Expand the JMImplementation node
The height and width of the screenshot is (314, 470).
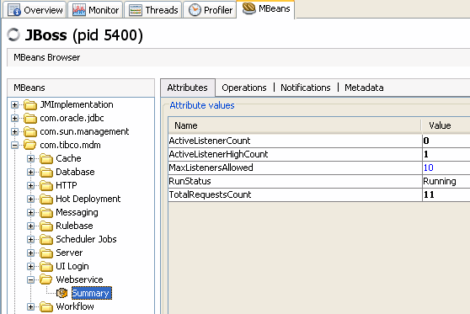tap(14, 104)
